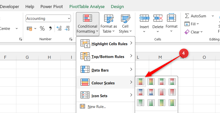Apply the Red-White-Blue colour scale

point(151,92)
